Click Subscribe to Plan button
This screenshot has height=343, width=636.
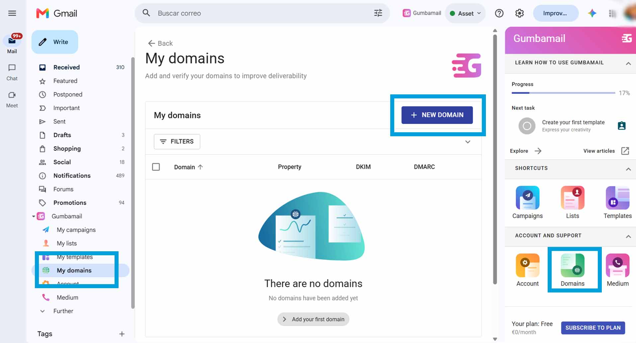click(593, 328)
